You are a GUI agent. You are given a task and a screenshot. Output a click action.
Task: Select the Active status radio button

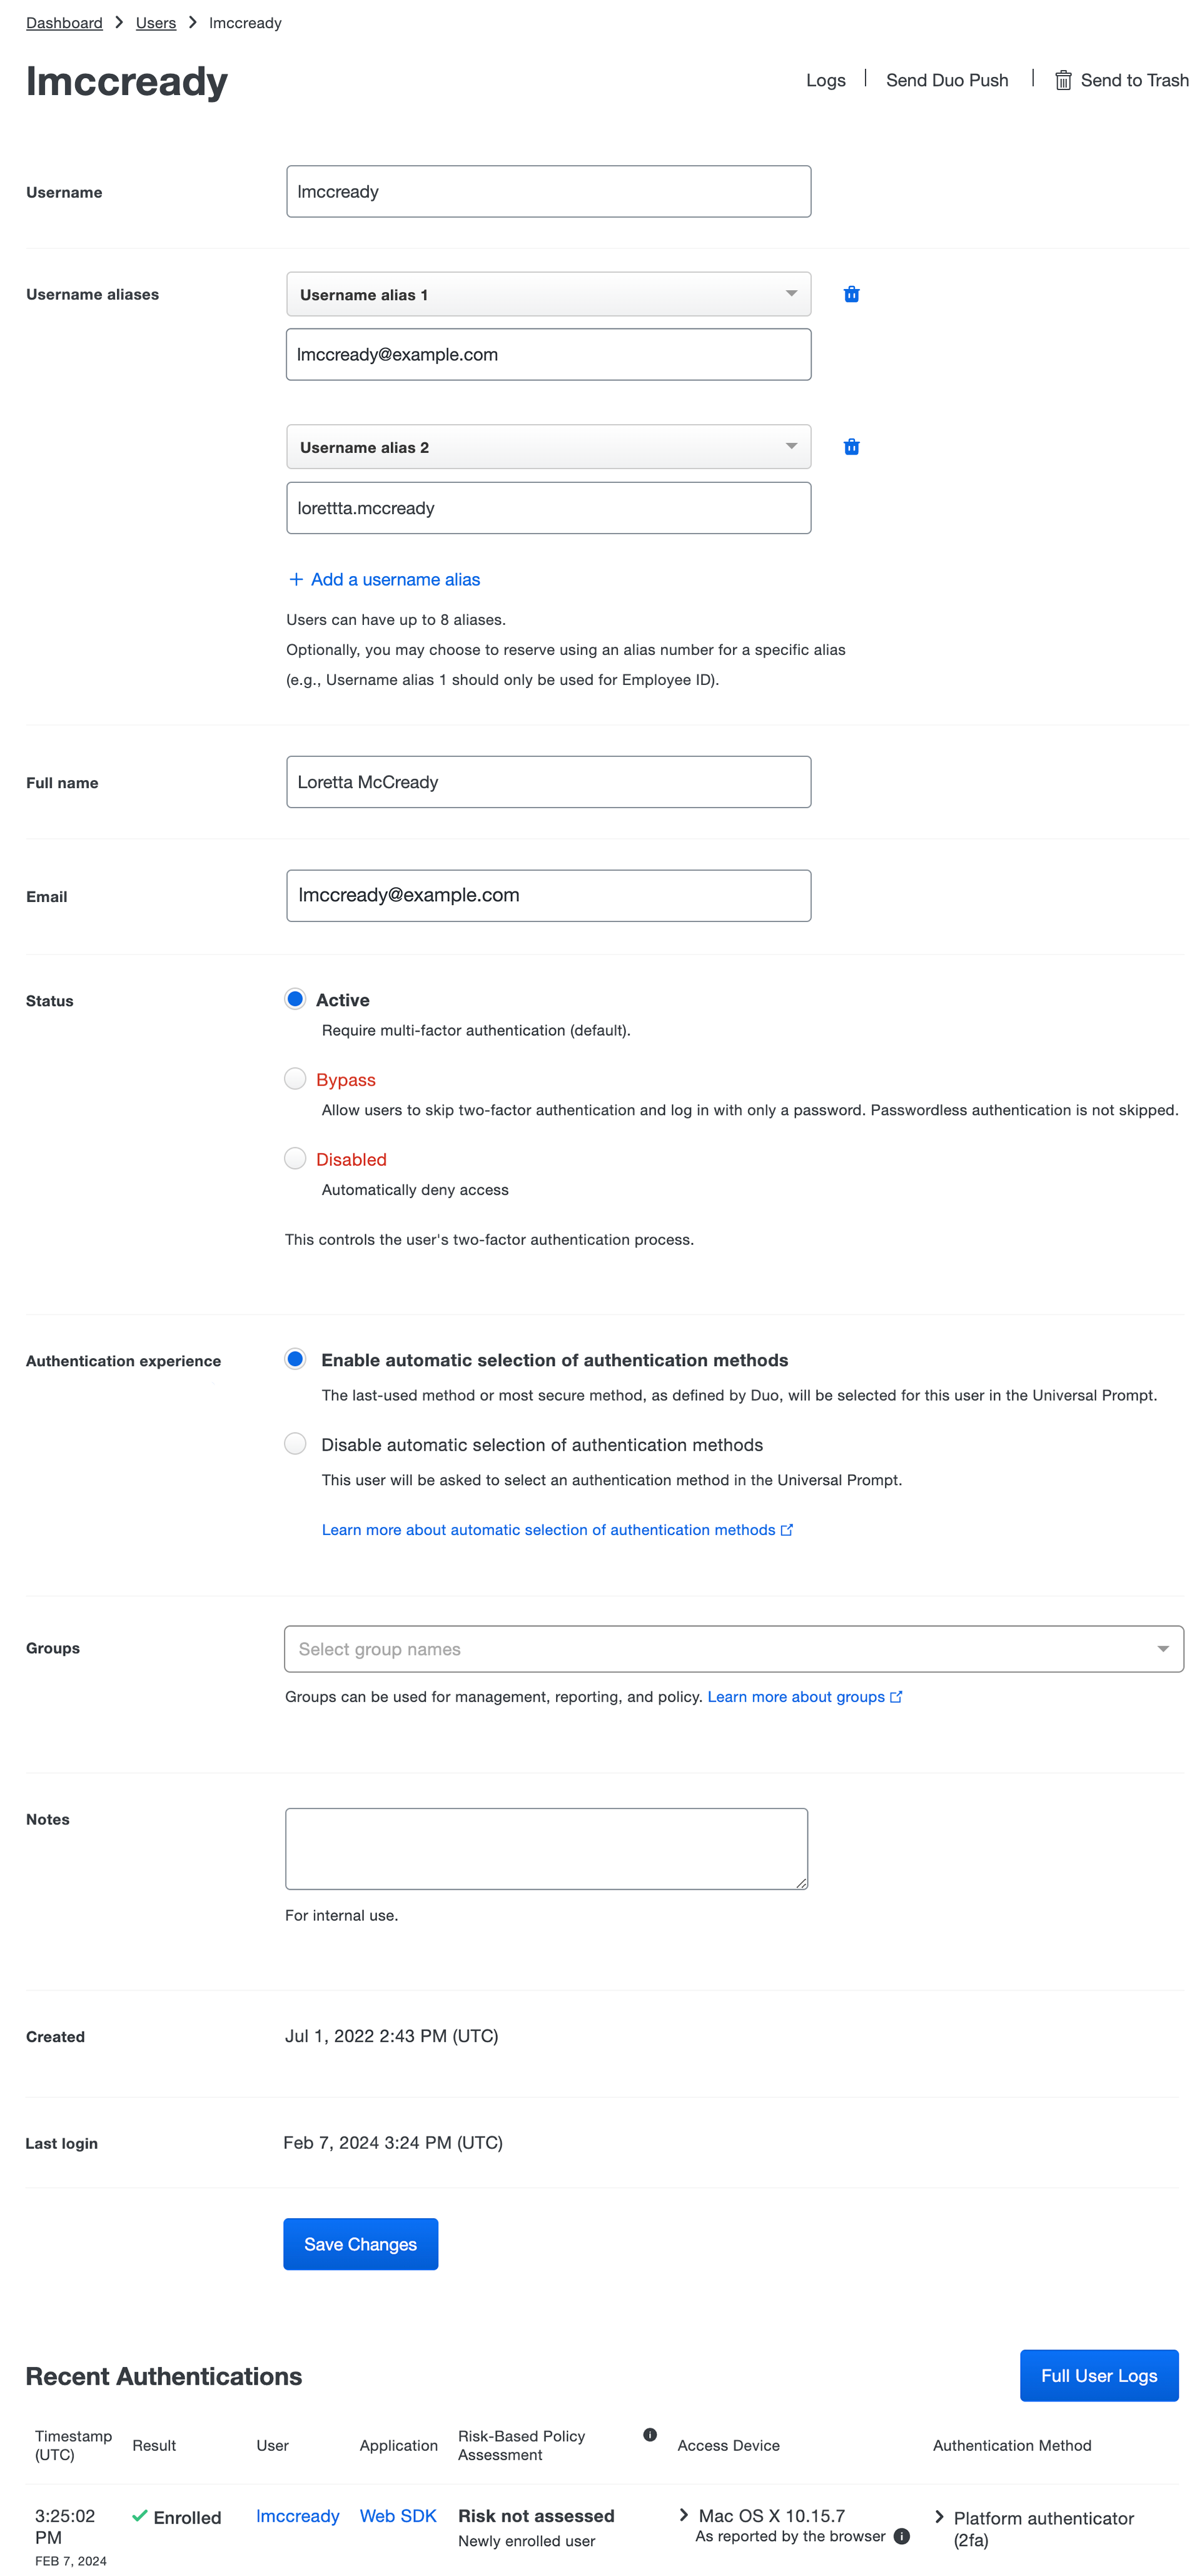click(296, 1000)
